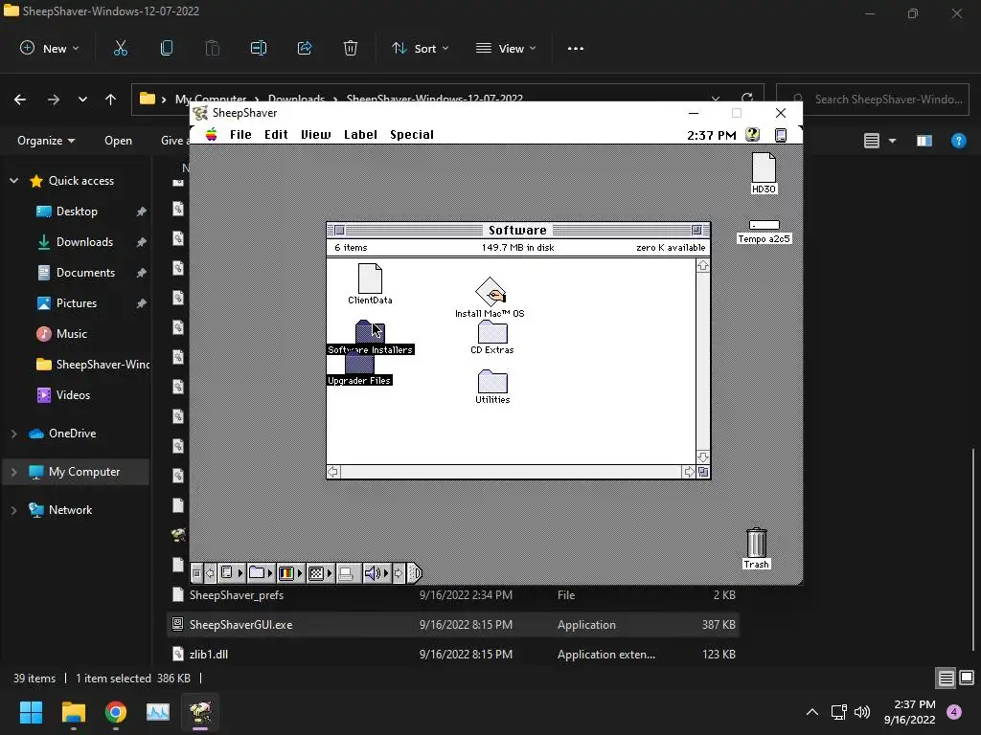Select the CD Extras folder
Image resolution: width=981 pixels, height=735 pixels.
click(492, 332)
